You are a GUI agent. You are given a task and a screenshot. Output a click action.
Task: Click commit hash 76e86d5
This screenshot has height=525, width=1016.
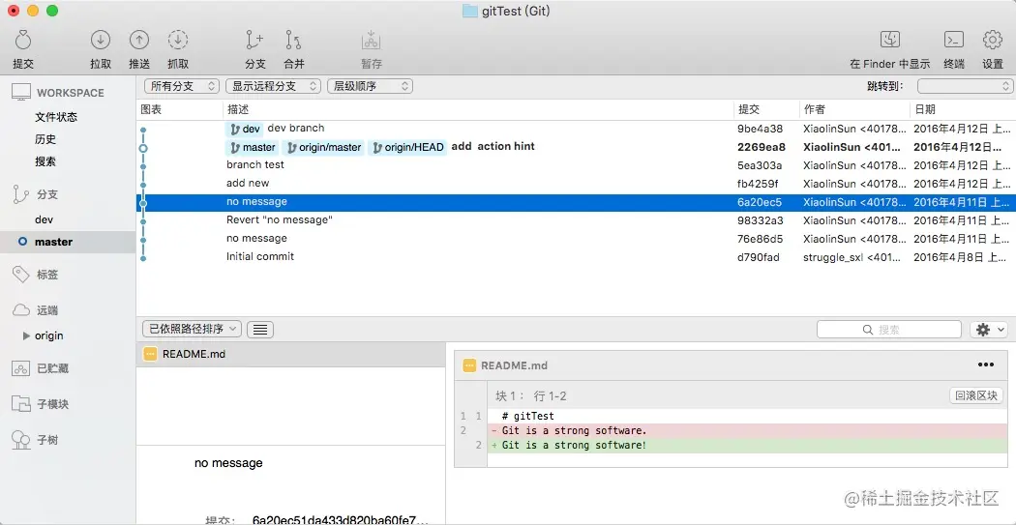(x=761, y=239)
